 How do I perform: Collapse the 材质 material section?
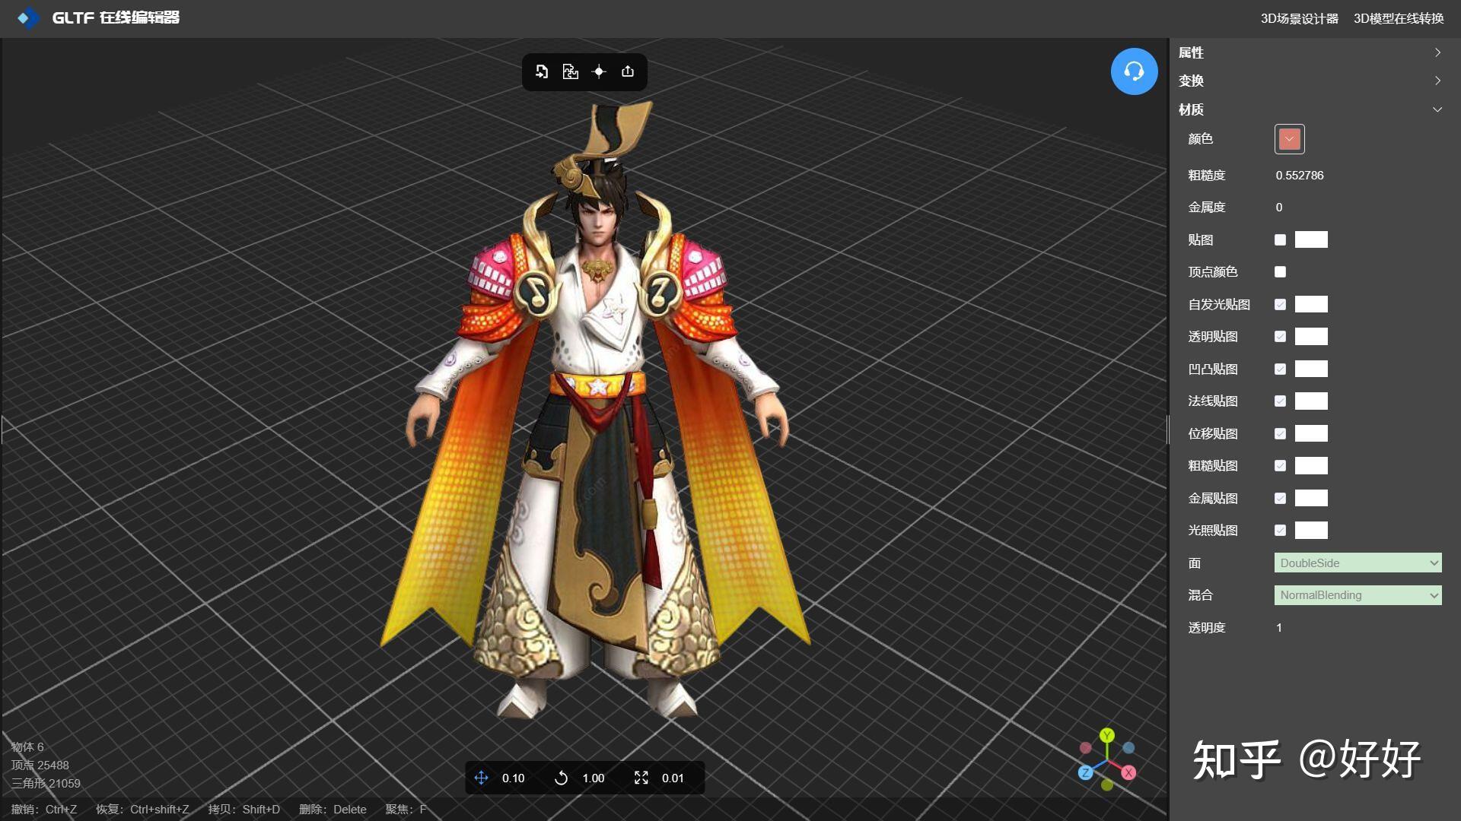click(x=1310, y=109)
